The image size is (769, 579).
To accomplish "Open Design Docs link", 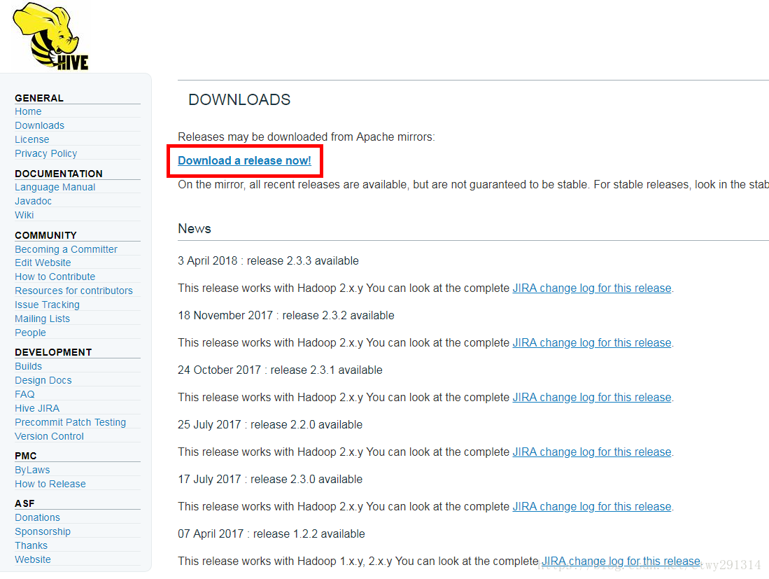I will pos(43,380).
